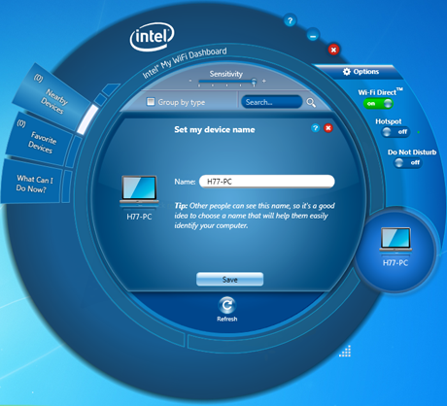The height and width of the screenshot is (406, 447).
Task: Turn off the Wi-Fi Direct switch
Action: point(378,104)
